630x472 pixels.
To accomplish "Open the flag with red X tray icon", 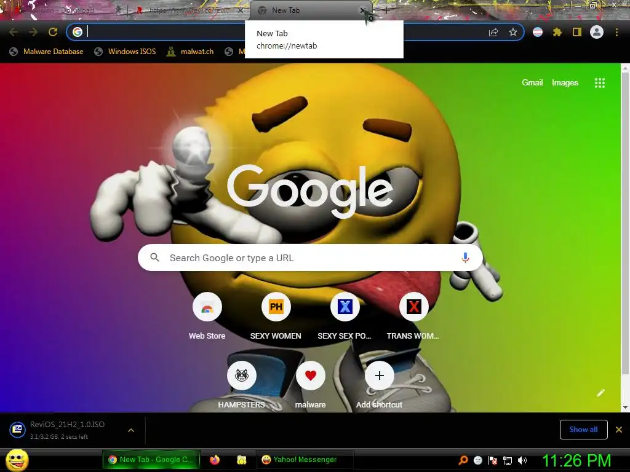I will pyautogui.click(x=493, y=460).
